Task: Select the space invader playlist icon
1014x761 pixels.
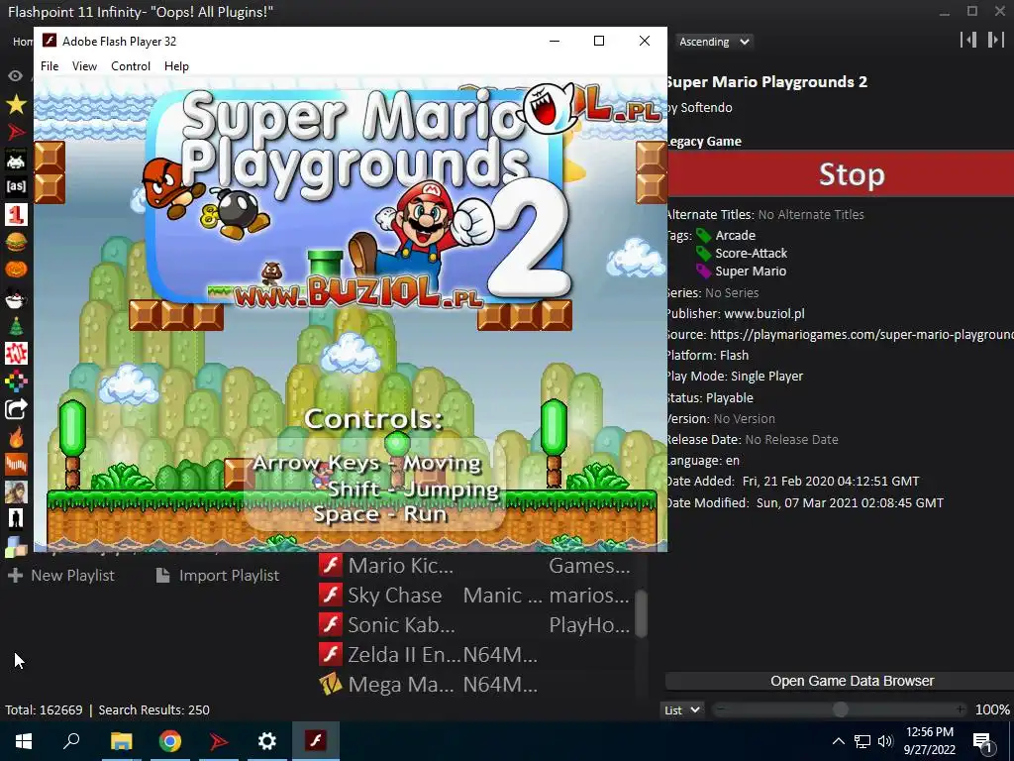Action: (x=16, y=160)
